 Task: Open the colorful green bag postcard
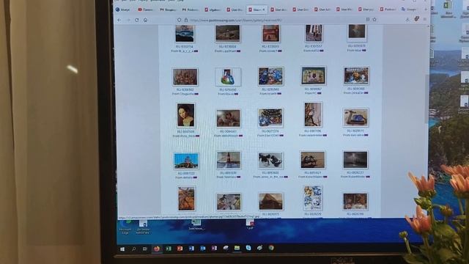coord(228,76)
